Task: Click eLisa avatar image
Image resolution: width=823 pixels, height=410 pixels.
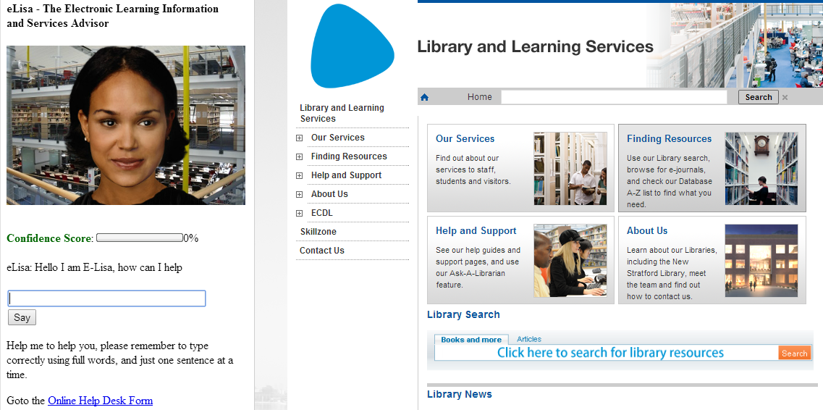Action: pyautogui.click(x=126, y=125)
